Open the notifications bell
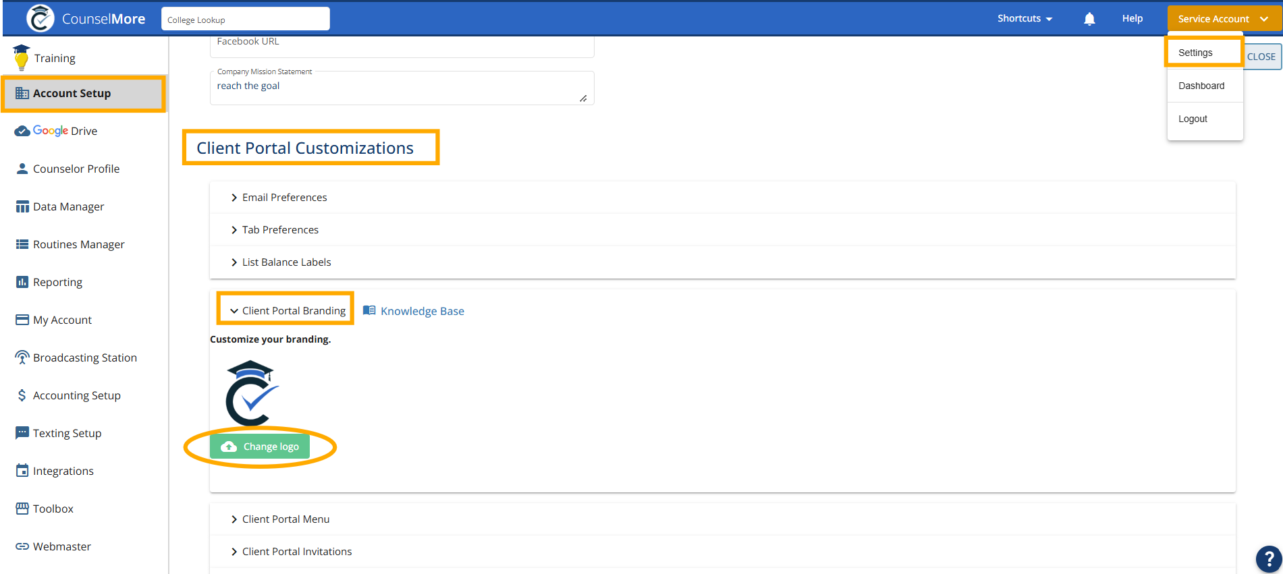Viewport: 1283px width, 574px height. tap(1089, 19)
